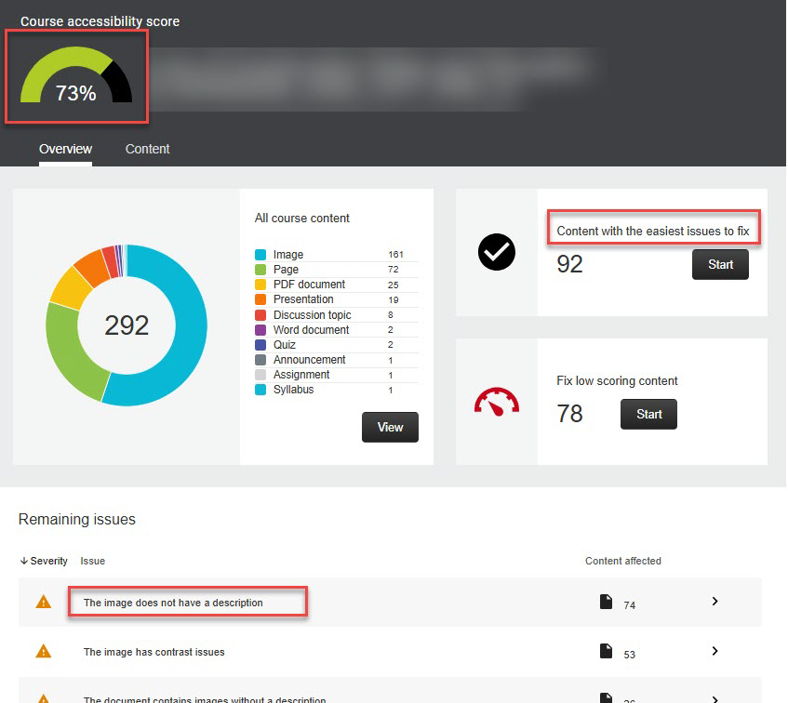
Task: Start fixing low scoring content
Action: pos(648,415)
